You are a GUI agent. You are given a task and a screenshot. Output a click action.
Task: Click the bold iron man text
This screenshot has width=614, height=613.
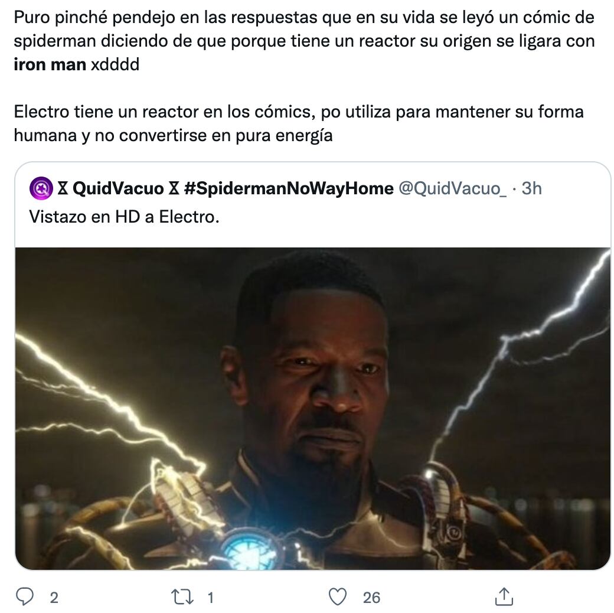pyautogui.click(x=50, y=64)
